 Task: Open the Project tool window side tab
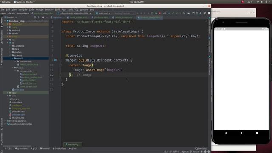(2, 22)
